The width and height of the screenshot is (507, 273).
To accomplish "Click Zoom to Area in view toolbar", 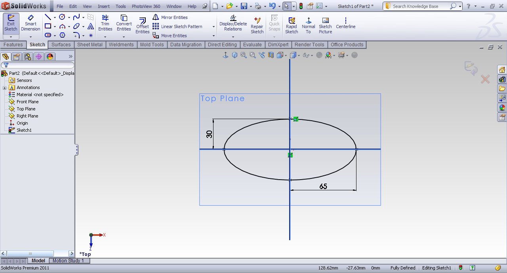I will tap(252, 55).
